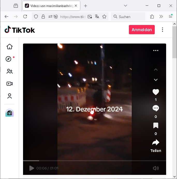Open the arch-shaped app icon in sidebar
The image size is (177, 179).
(x=10, y=113)
